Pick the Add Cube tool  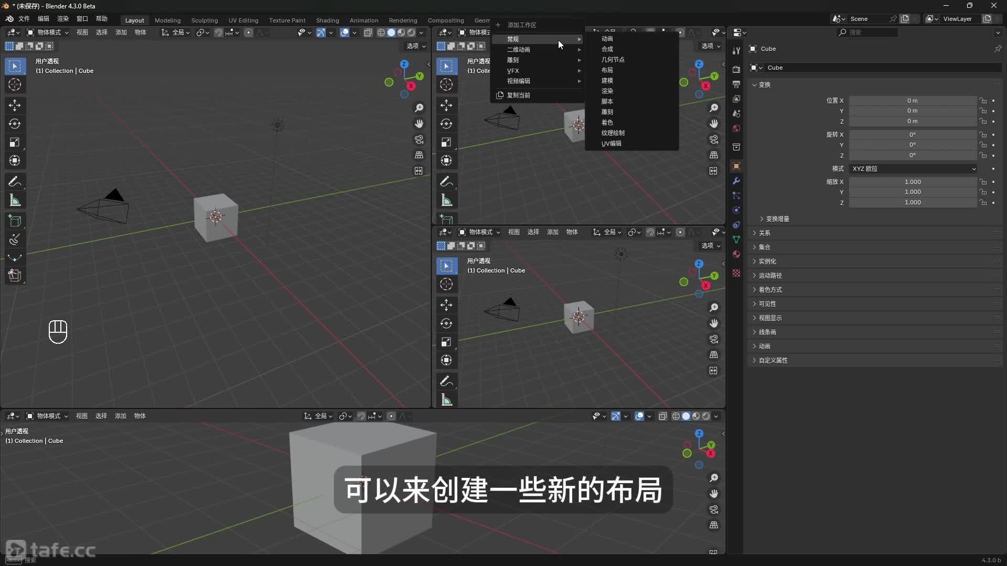(15, 221)
